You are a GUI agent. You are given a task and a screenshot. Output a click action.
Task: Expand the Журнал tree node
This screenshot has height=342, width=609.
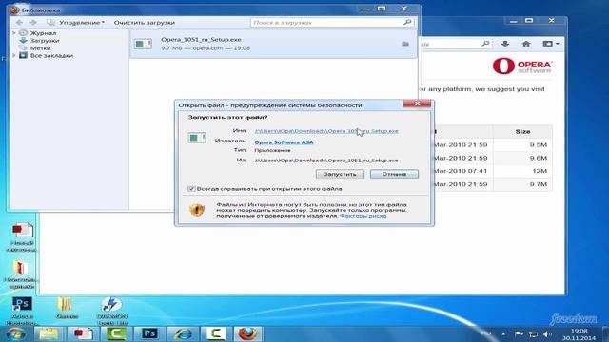(x=14, y=33)
